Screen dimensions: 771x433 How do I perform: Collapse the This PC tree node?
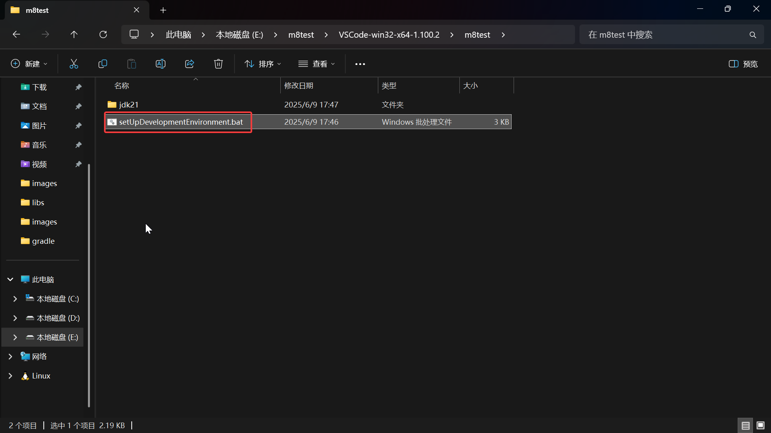[x=10, y=279]
